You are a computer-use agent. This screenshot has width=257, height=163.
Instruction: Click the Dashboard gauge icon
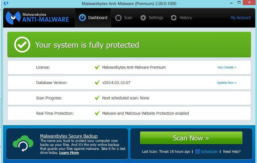82,18
